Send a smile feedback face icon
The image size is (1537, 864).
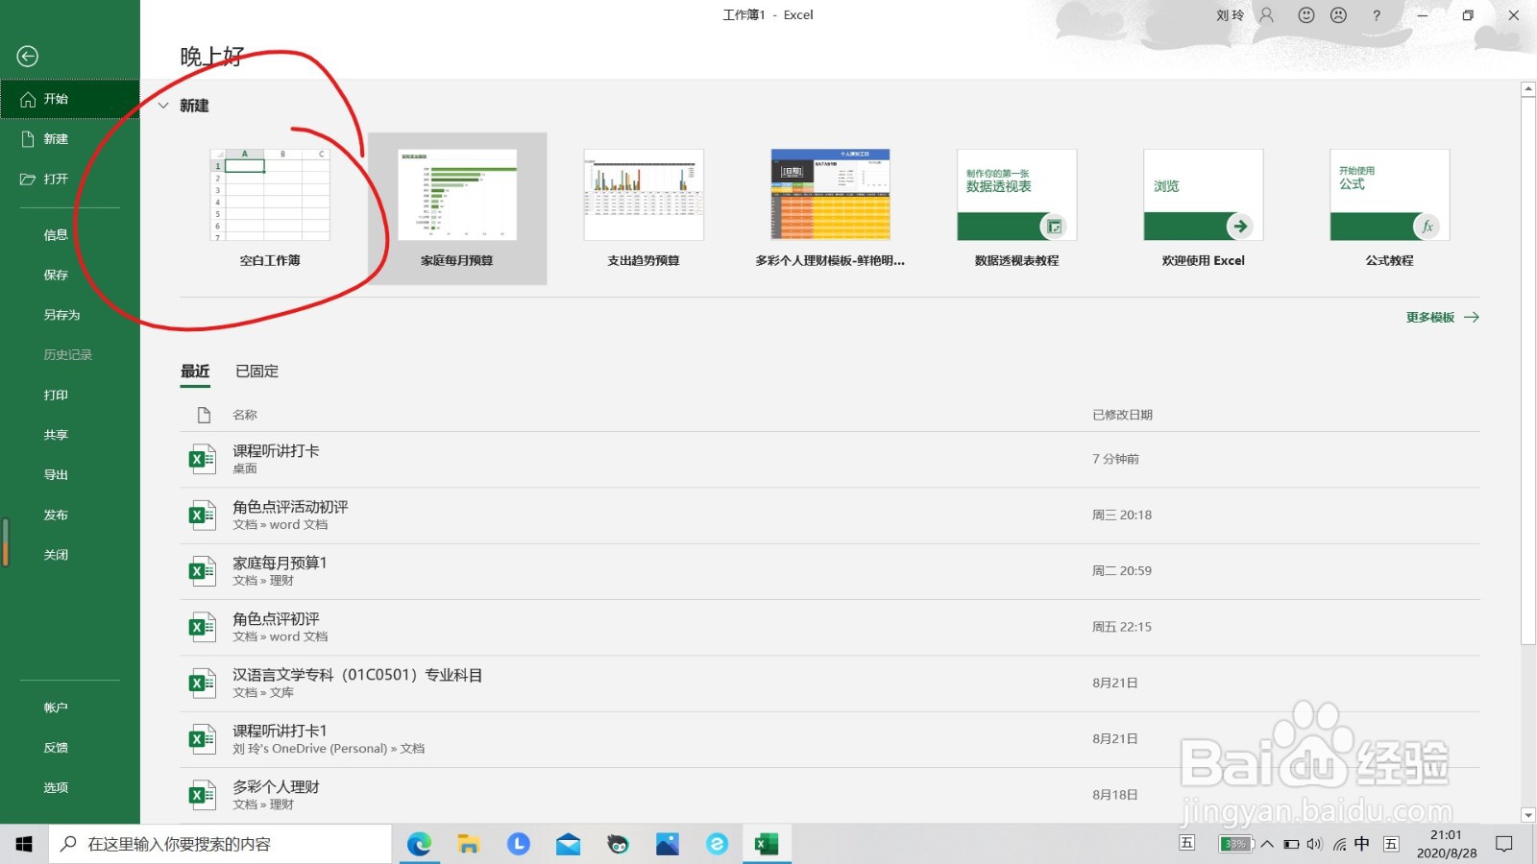pos(1305,15)
